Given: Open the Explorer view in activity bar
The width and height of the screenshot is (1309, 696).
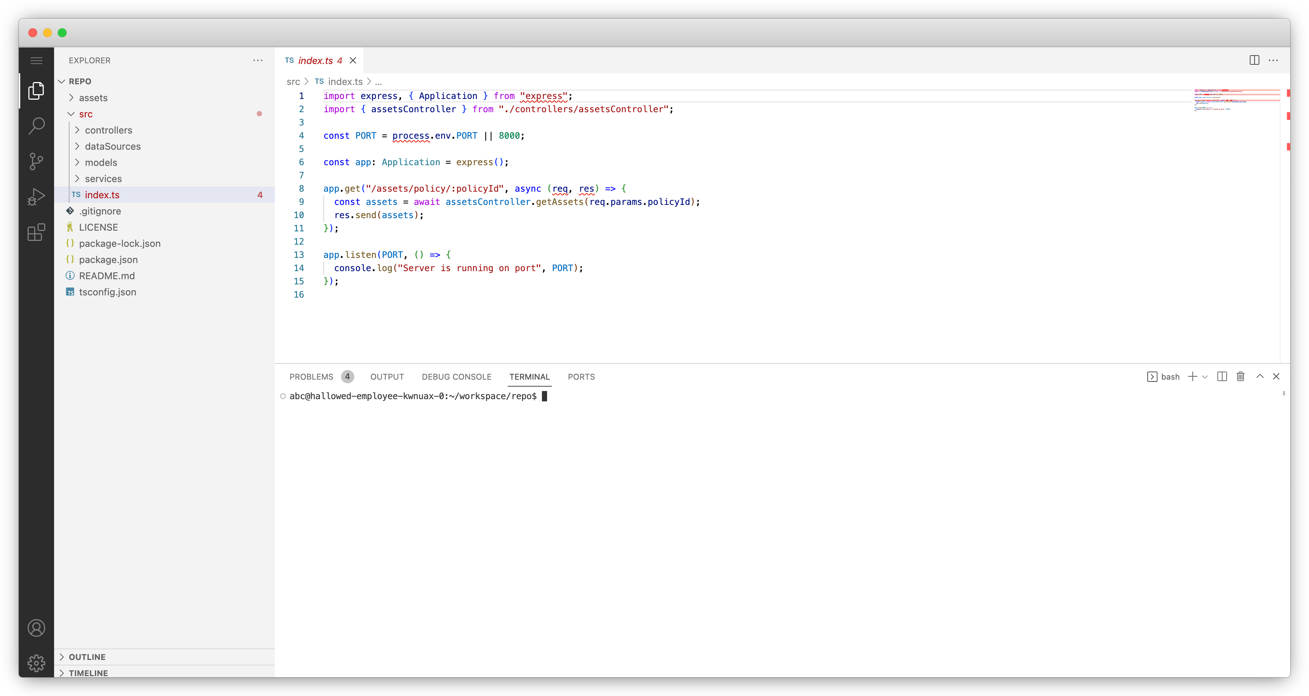Looking at the screenshot, I should [36, 91].
